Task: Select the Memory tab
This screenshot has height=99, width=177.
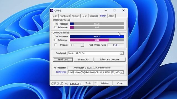Action: click(76, 16)
